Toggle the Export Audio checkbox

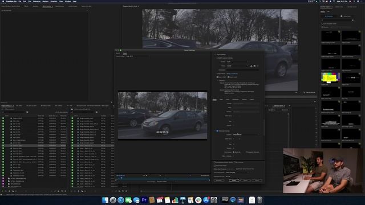(228, 77)
